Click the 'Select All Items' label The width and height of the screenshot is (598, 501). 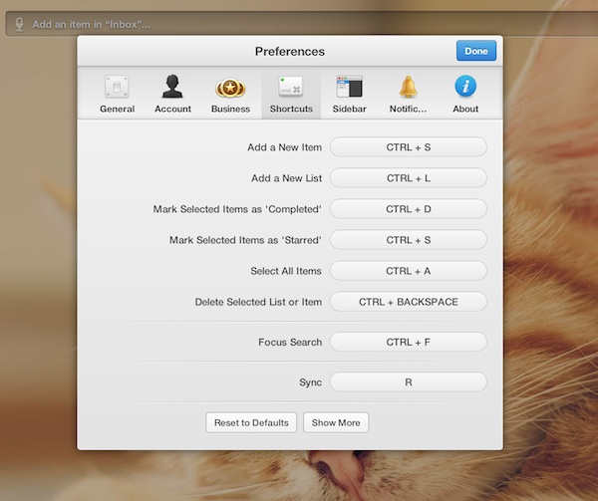(x=286, y=271)
